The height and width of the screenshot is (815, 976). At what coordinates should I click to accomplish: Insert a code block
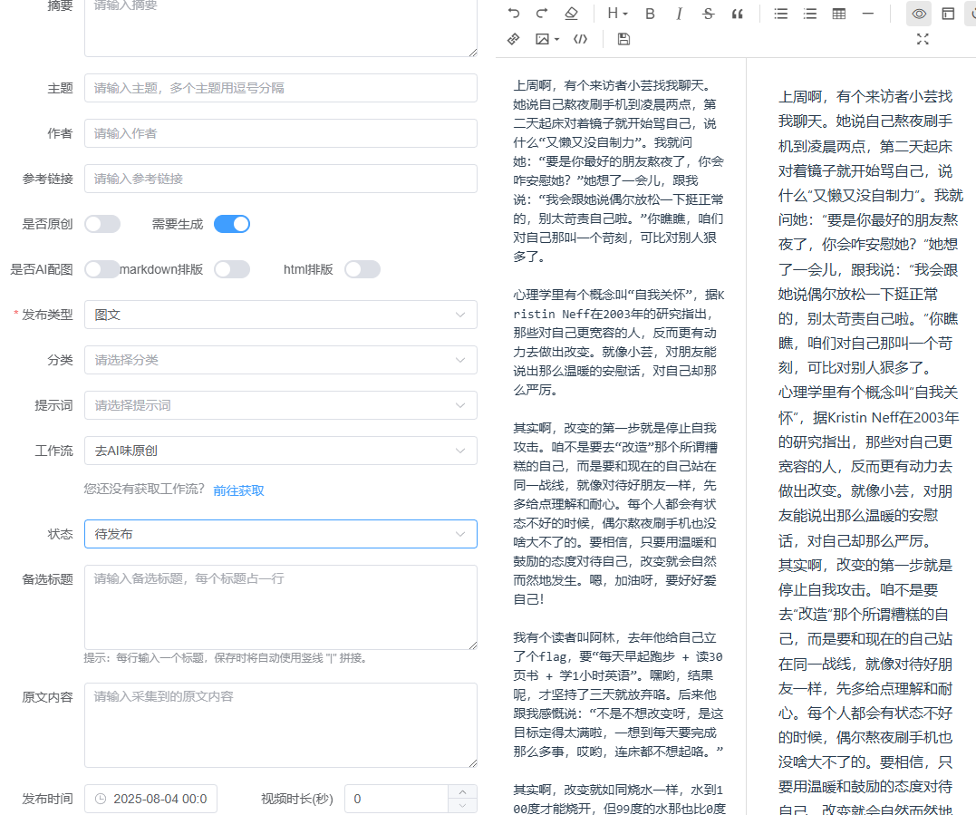[580, 39]
